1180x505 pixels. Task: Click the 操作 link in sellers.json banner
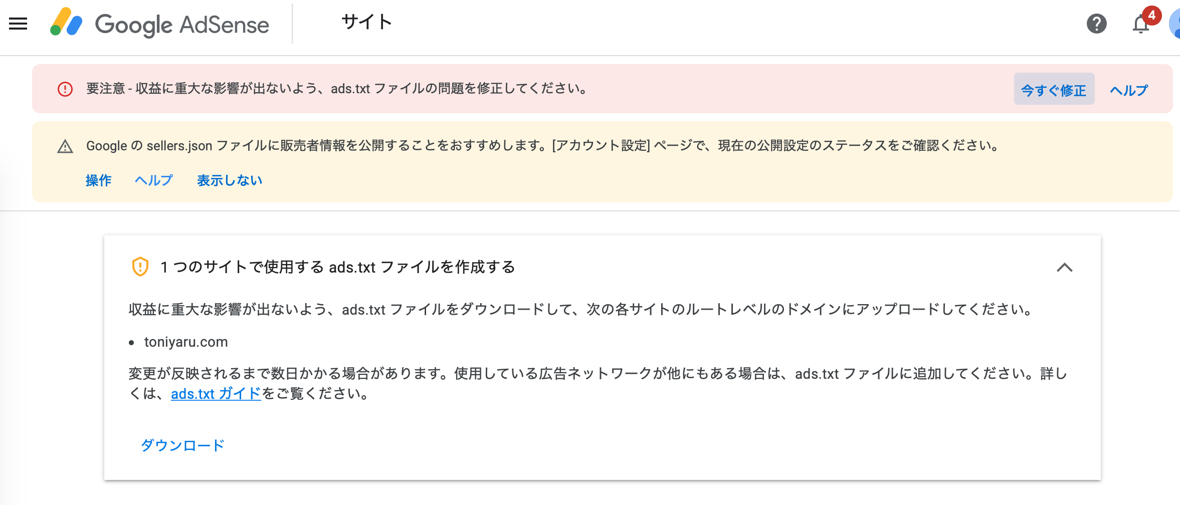point(98,180)
